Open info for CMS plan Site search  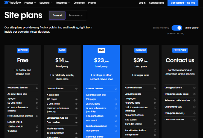116,121
